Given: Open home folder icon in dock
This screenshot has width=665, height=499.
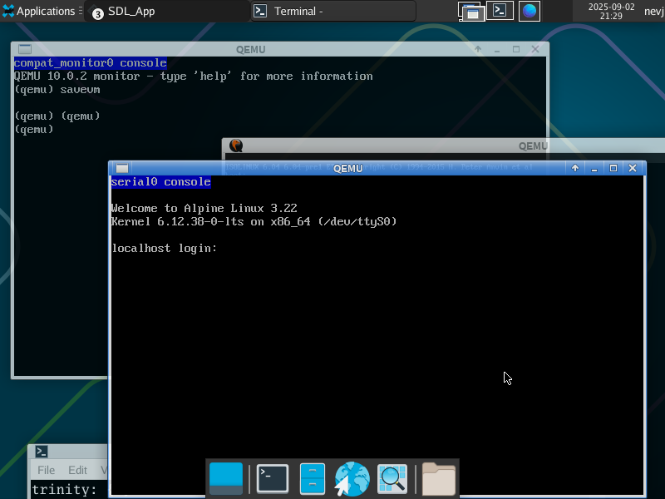Looking at the screenshot, I should point(439,479).
